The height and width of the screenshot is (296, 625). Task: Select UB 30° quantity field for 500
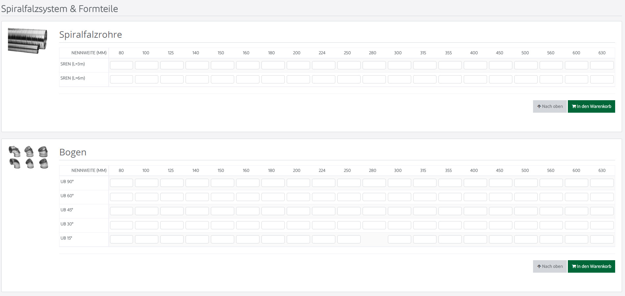point(526,225)
